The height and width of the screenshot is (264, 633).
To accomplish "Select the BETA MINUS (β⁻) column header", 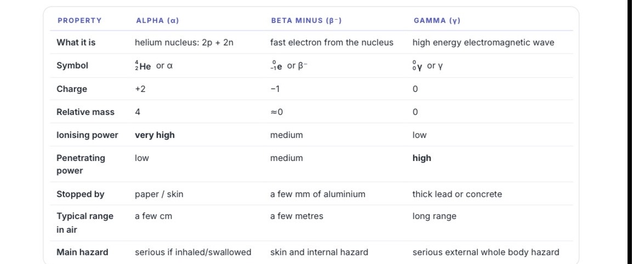I will pos(306,21).
